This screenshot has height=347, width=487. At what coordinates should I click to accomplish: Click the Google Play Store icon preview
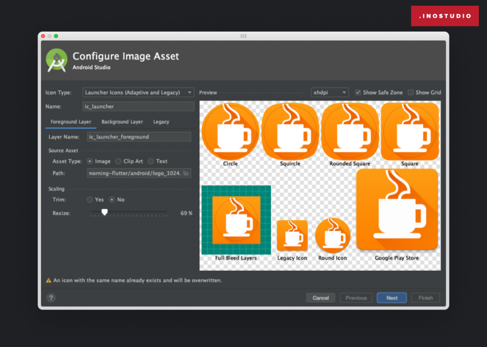pos(397,209)
